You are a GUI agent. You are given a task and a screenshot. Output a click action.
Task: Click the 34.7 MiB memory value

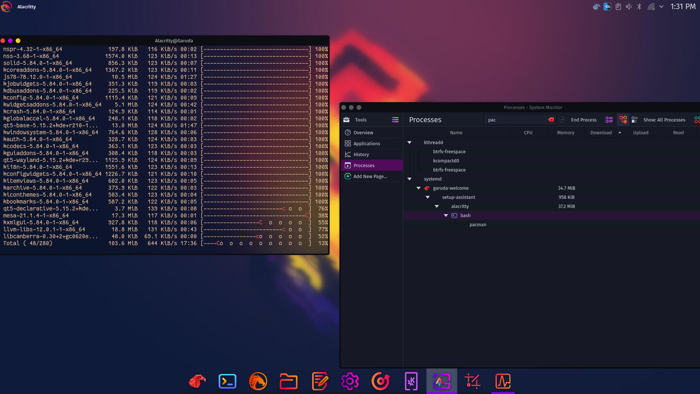[566, 188]
